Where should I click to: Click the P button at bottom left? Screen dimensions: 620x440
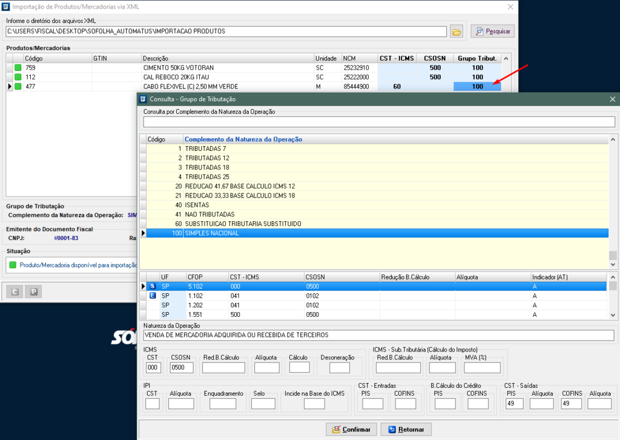point(35,292)
